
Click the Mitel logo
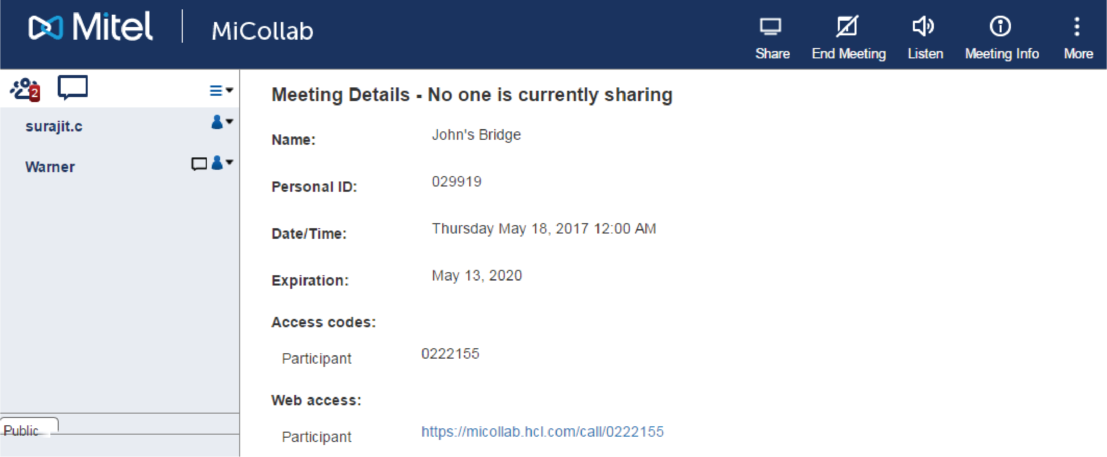(90, 27)
